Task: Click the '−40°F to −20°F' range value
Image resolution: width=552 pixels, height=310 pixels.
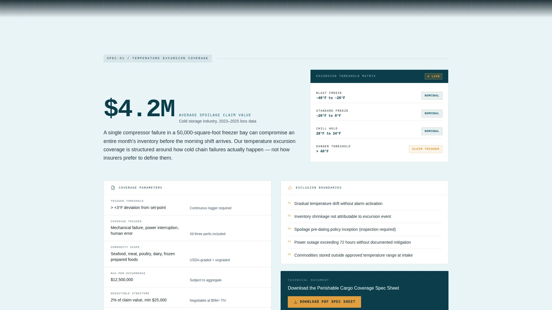Action: tap(331, 98)
